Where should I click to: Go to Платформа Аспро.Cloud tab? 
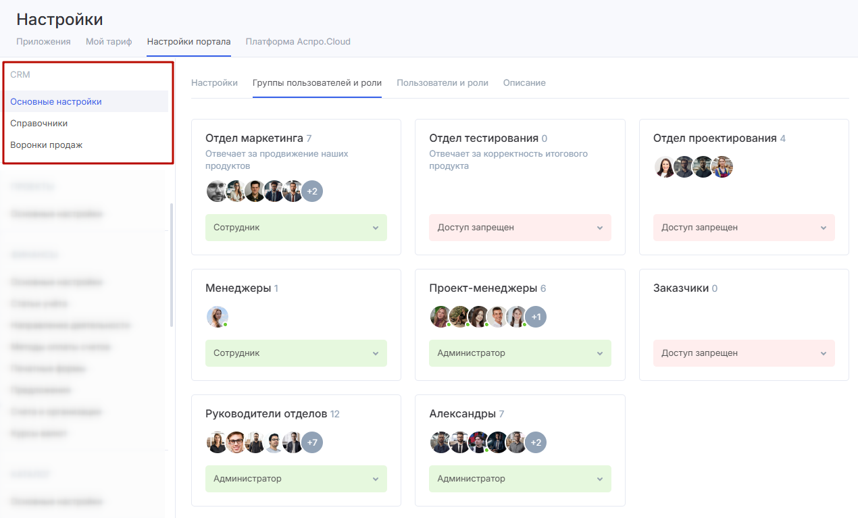click(298, 42)
